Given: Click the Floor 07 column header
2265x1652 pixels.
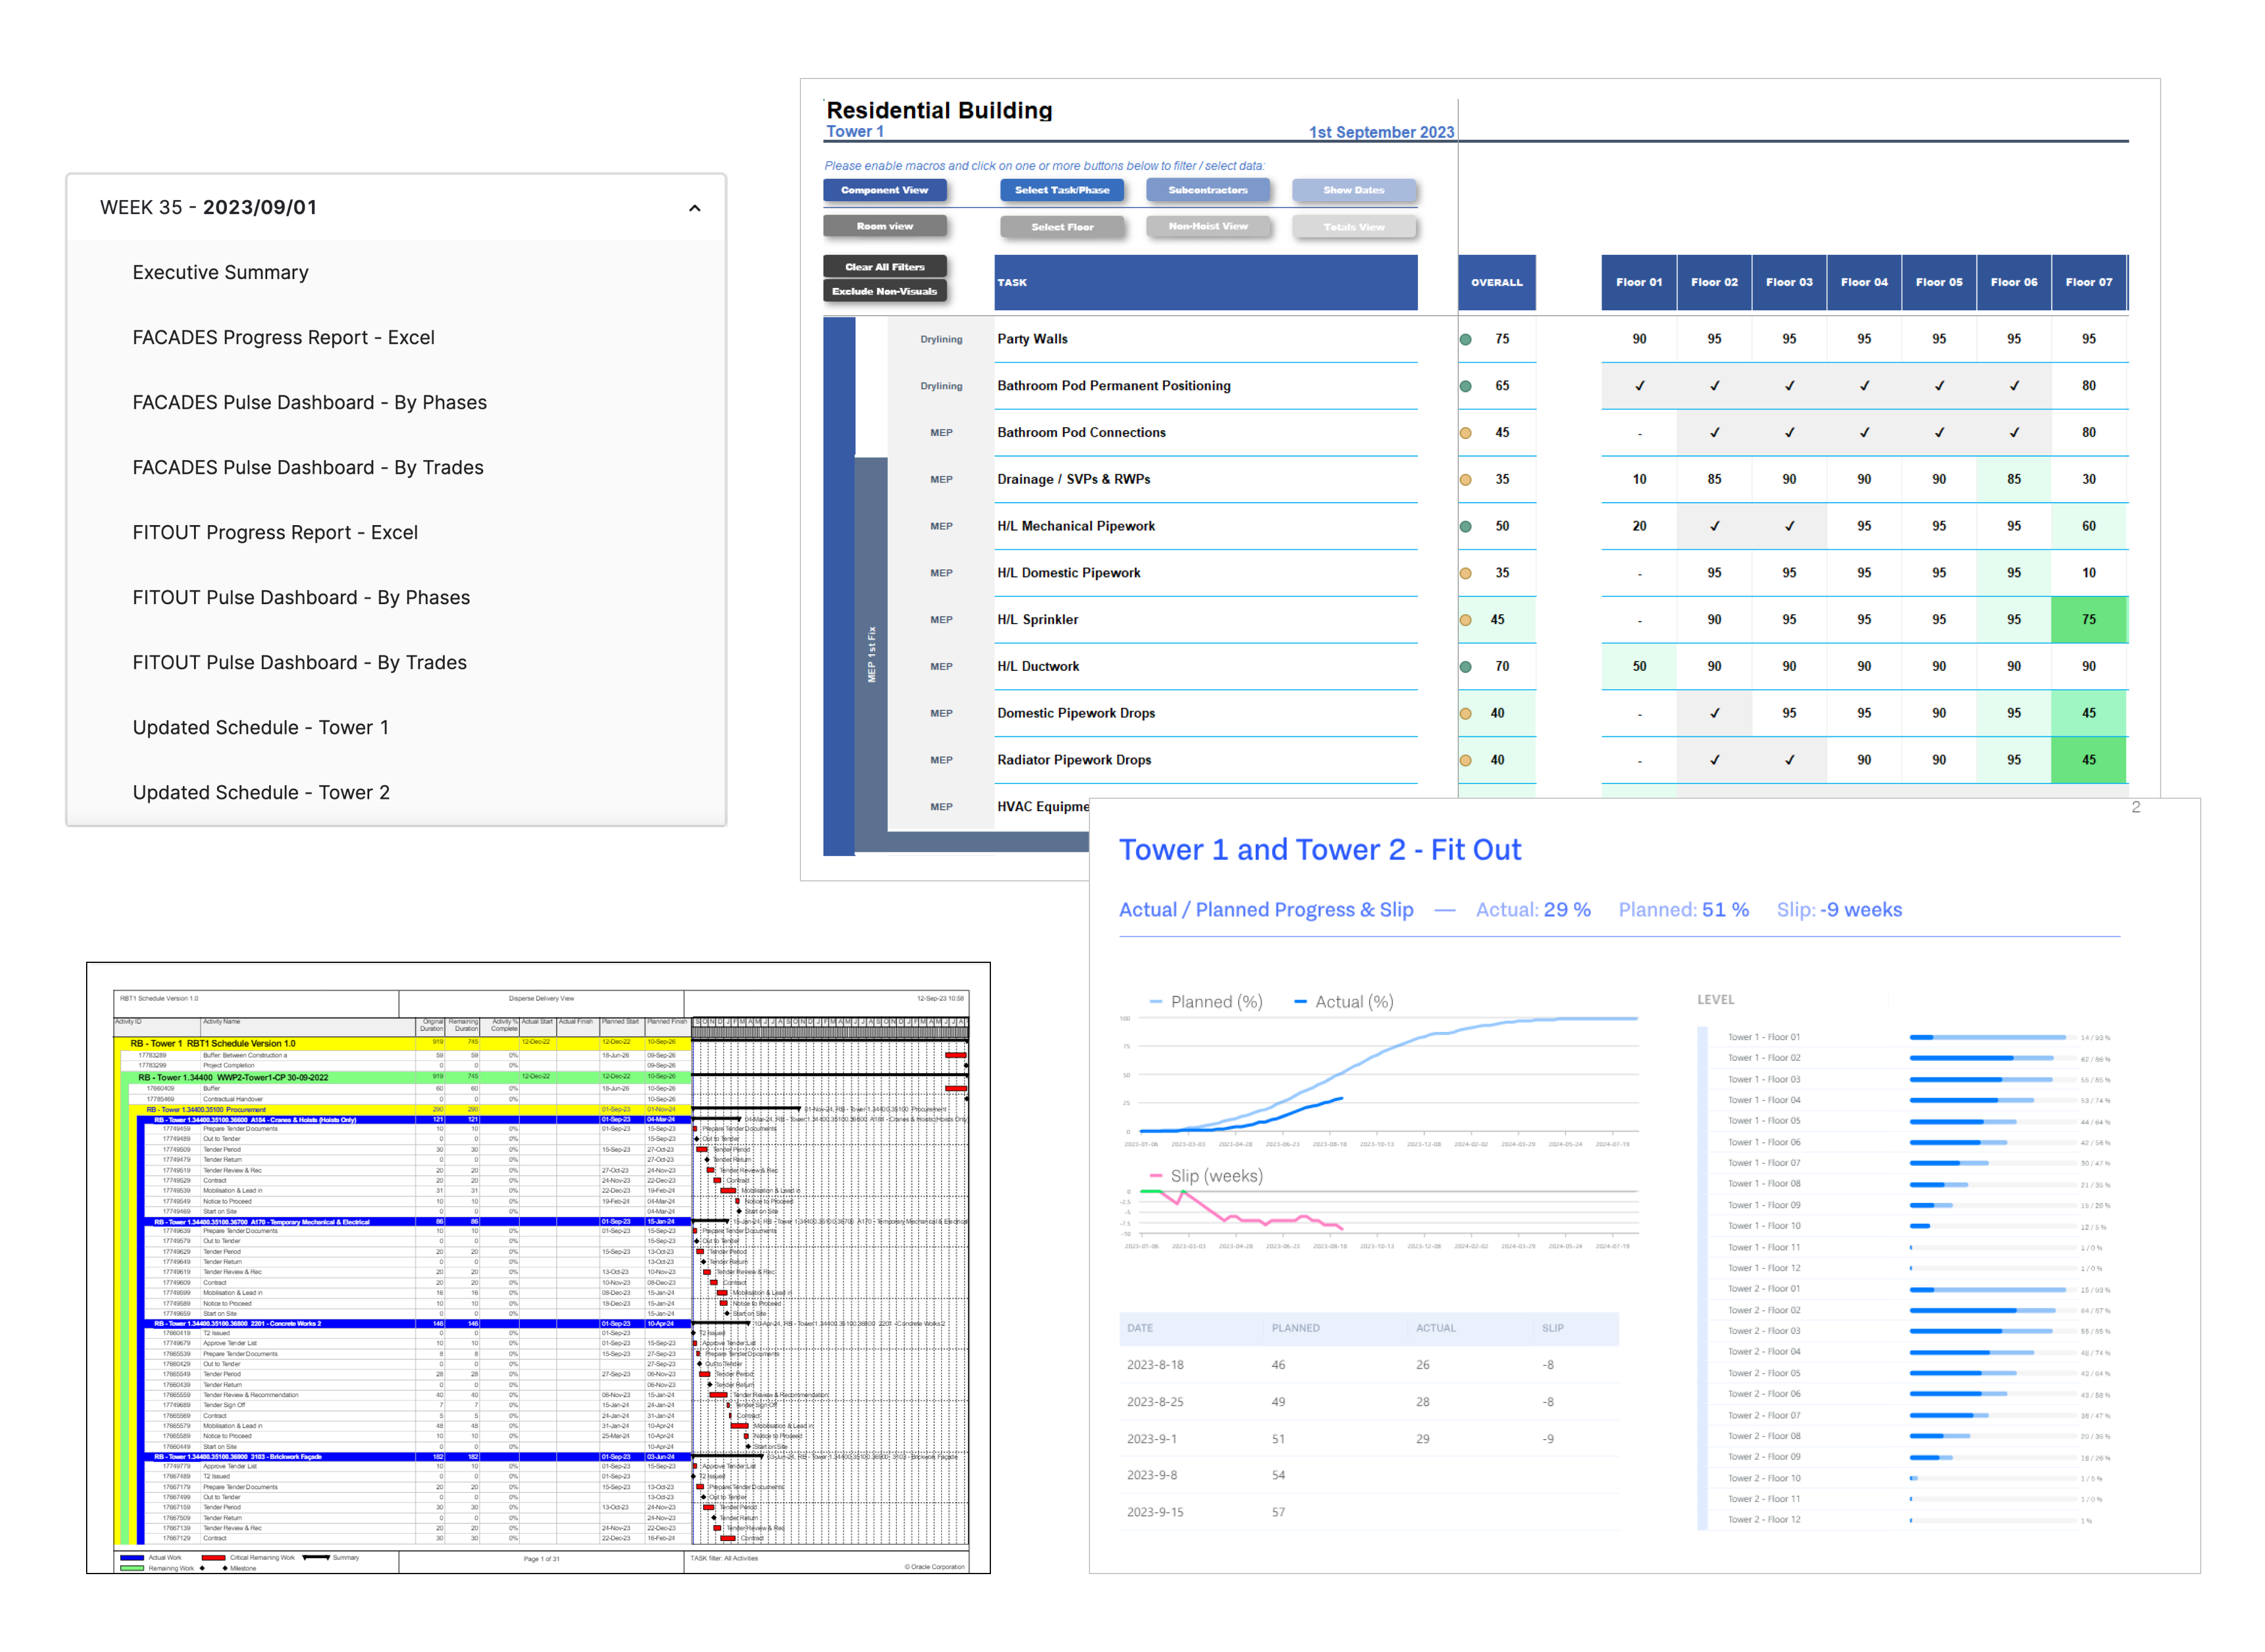Looking at the screenshot, I should click(x=2088, y=283).
